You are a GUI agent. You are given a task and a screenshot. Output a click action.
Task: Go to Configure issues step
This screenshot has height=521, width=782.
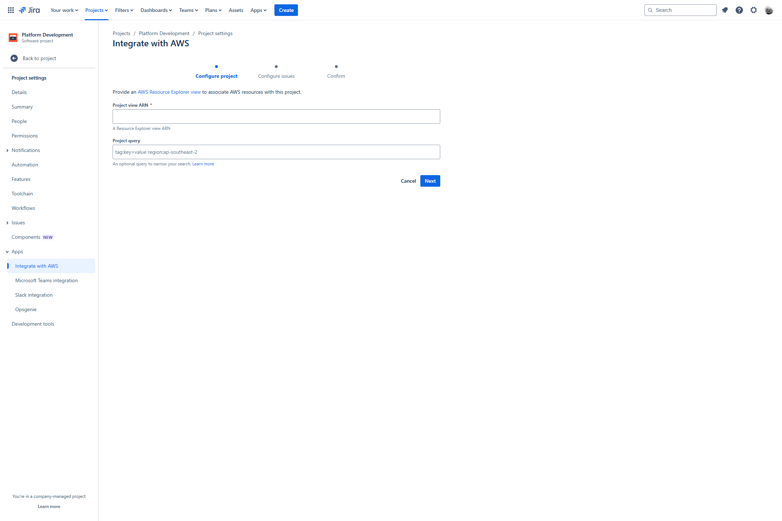coord(276,76)
